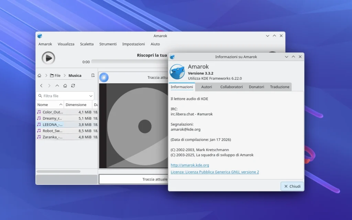Add a bookmark using the bookmark flag icon
Screen dimensions: 352x220
pyautogui.click(x=93, y=75)
